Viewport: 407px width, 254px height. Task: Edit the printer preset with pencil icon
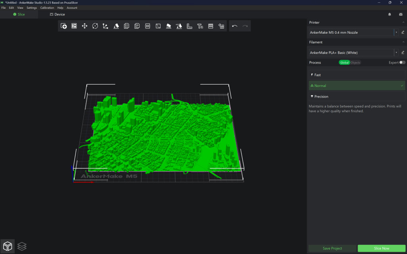point(403,33)
